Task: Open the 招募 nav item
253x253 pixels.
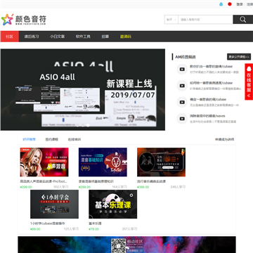Action: click(105, 37)
